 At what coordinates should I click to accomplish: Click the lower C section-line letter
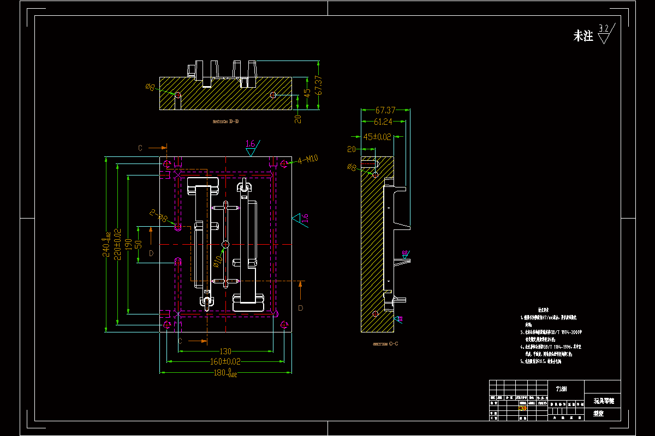180,341
